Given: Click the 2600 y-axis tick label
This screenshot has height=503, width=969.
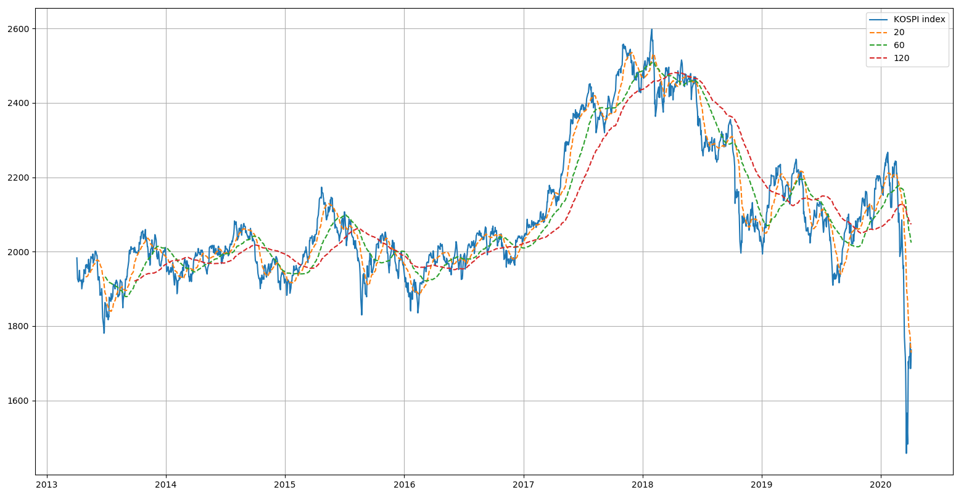Looking at the screenshot, I should click(x=19, y=29).
